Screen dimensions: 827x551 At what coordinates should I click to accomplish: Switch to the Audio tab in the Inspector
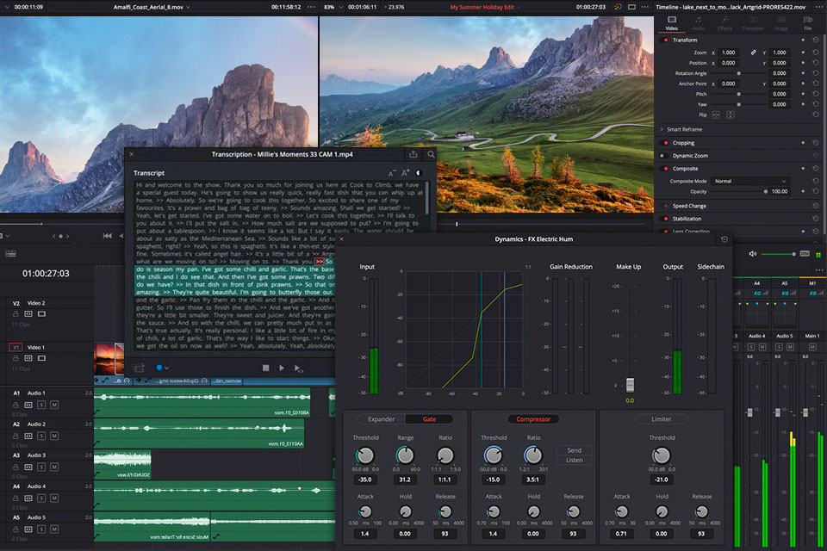tap(698, 23)
